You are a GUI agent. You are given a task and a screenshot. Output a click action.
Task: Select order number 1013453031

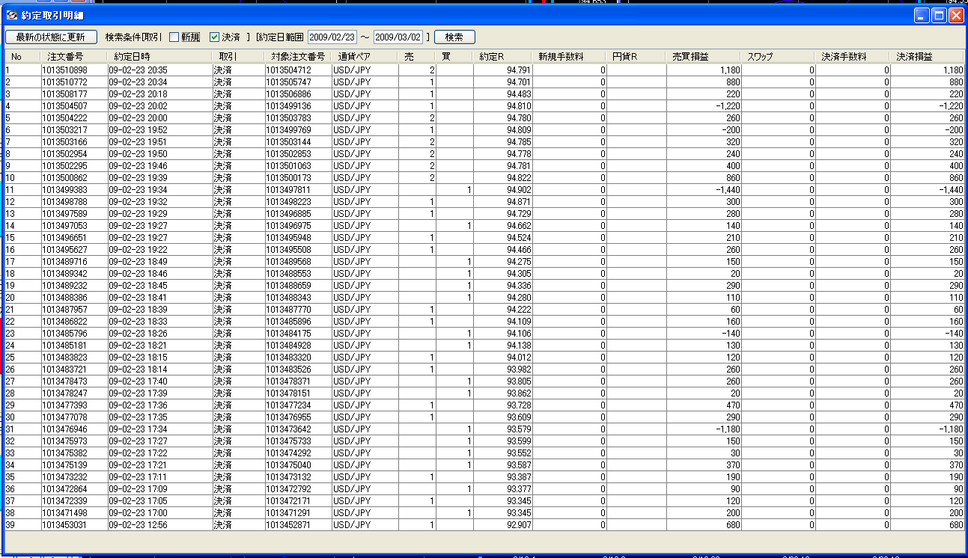(64, 524)
